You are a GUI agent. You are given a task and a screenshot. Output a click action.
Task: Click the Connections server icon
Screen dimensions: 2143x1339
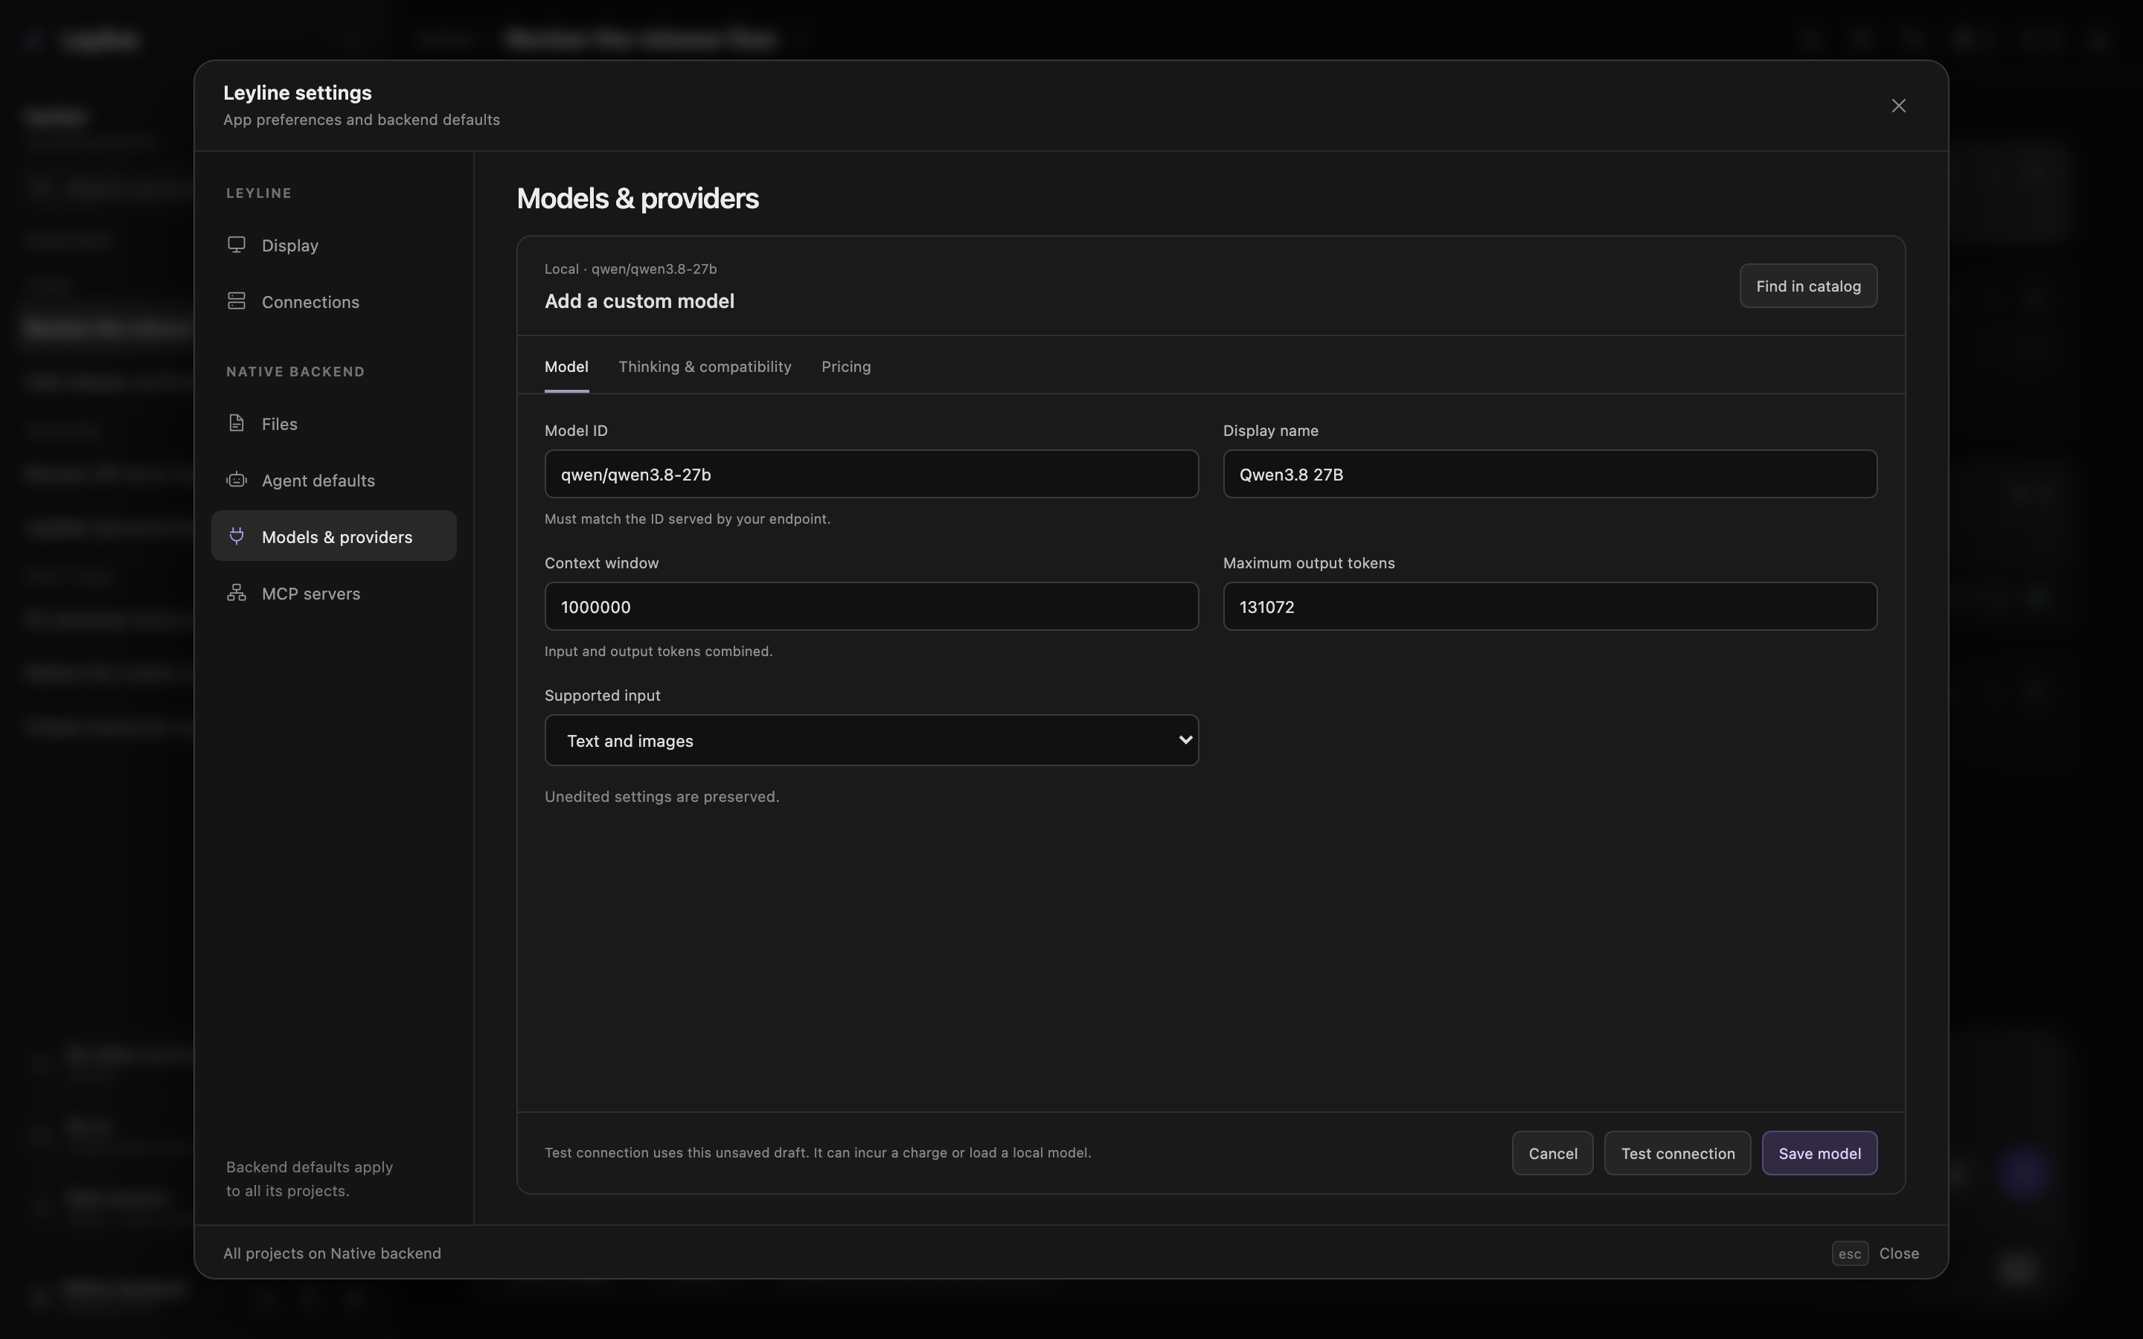tap(237, 301)
